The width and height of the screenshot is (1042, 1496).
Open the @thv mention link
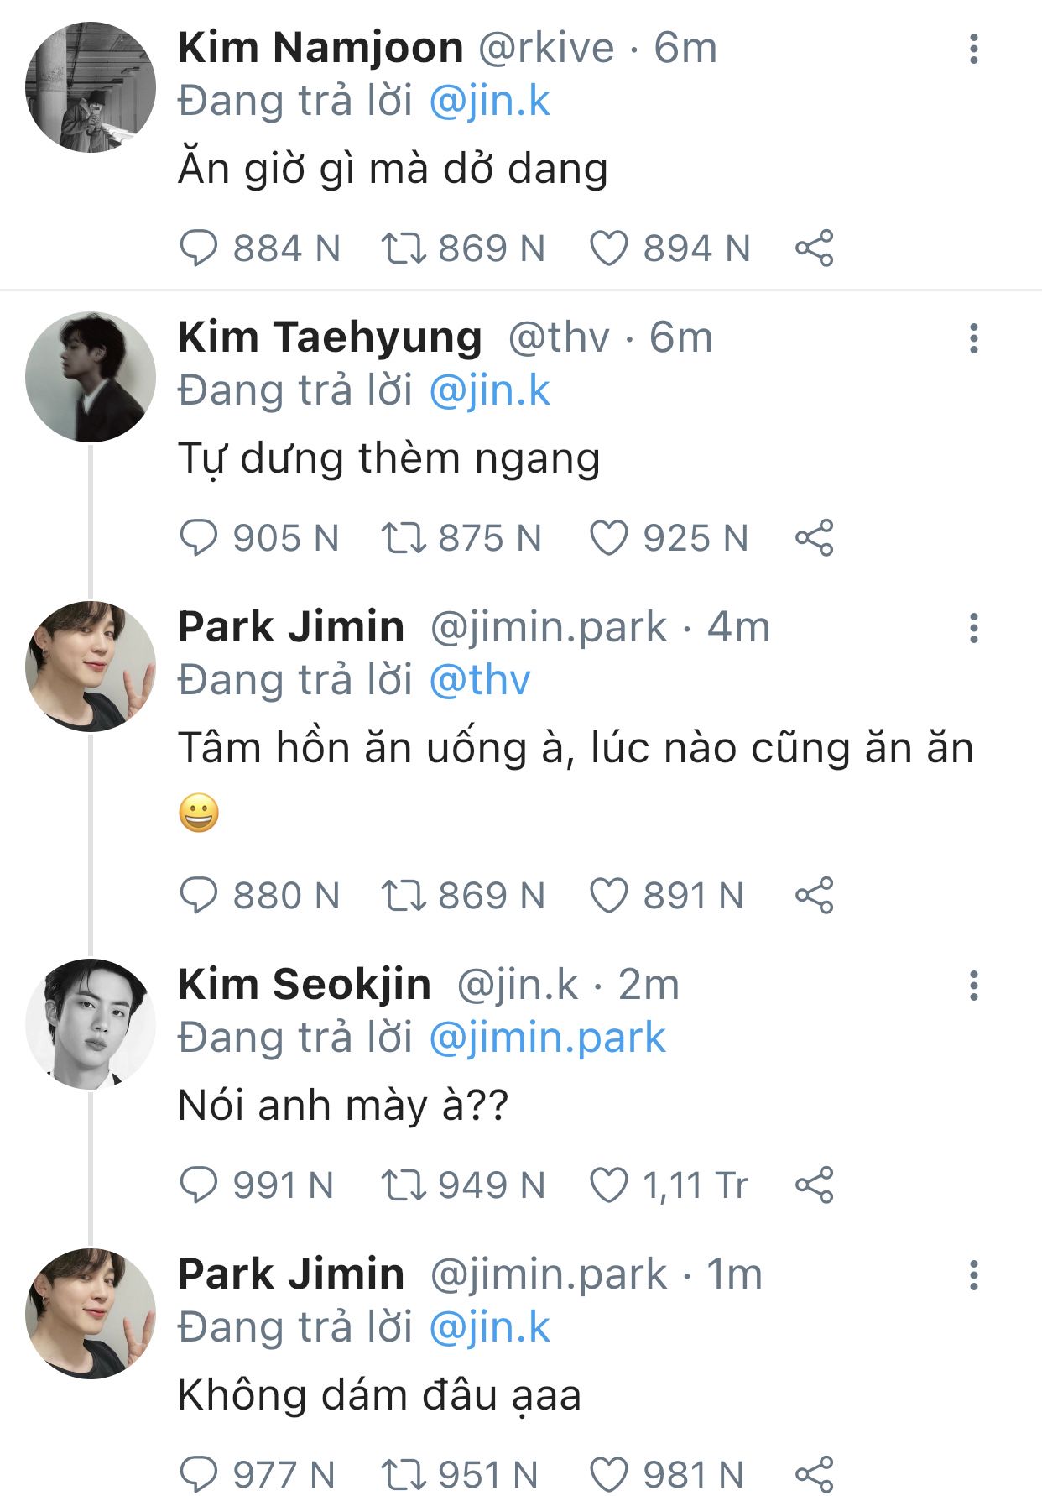click(x=480, y=680)
